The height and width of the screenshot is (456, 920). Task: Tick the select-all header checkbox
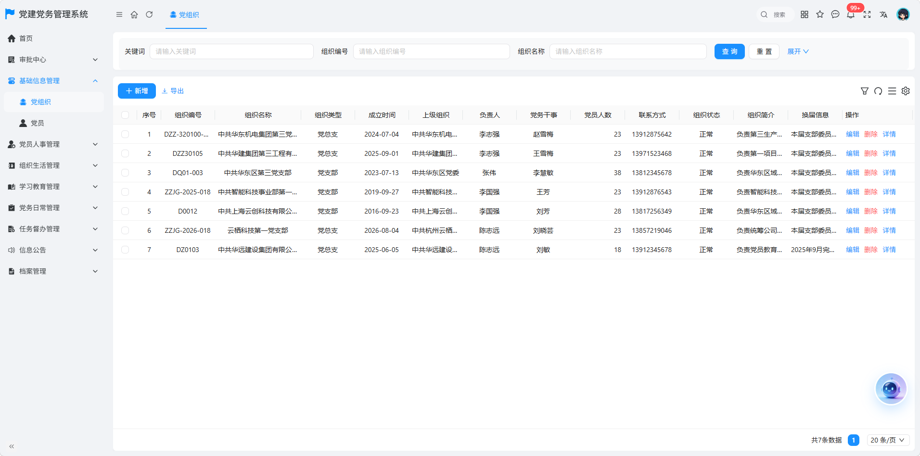(125, 115)
